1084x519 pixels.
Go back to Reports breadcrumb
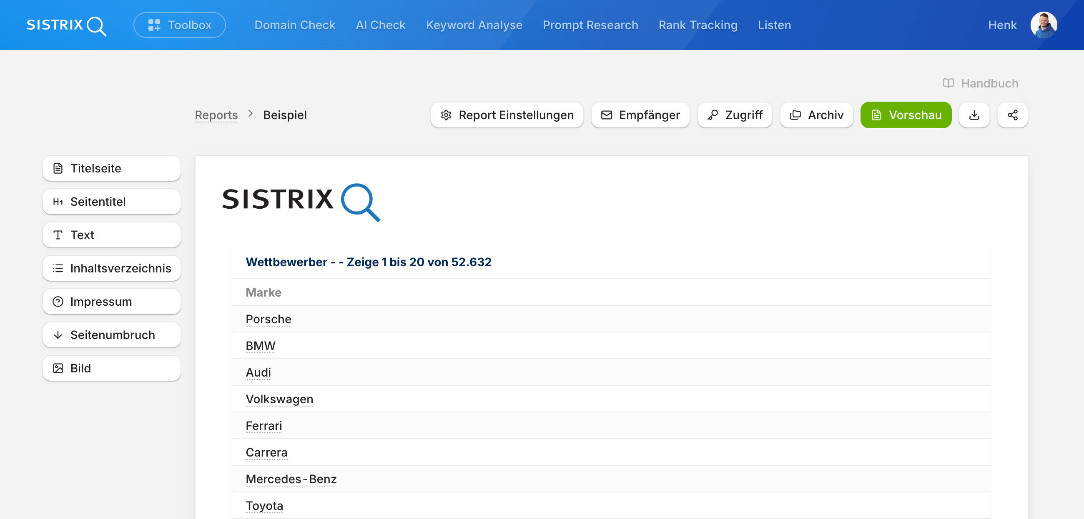coord(216,115)
